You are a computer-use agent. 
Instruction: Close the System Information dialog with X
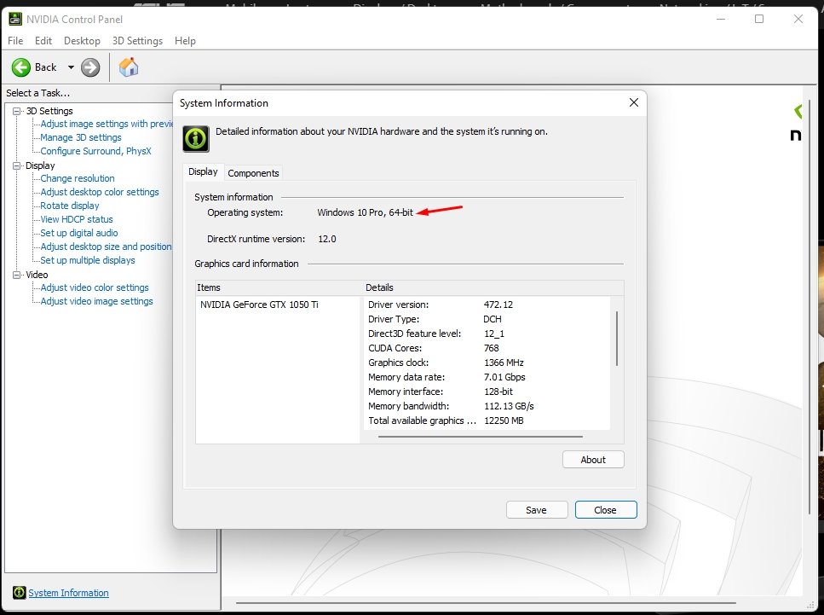click(x=634, y=102)
